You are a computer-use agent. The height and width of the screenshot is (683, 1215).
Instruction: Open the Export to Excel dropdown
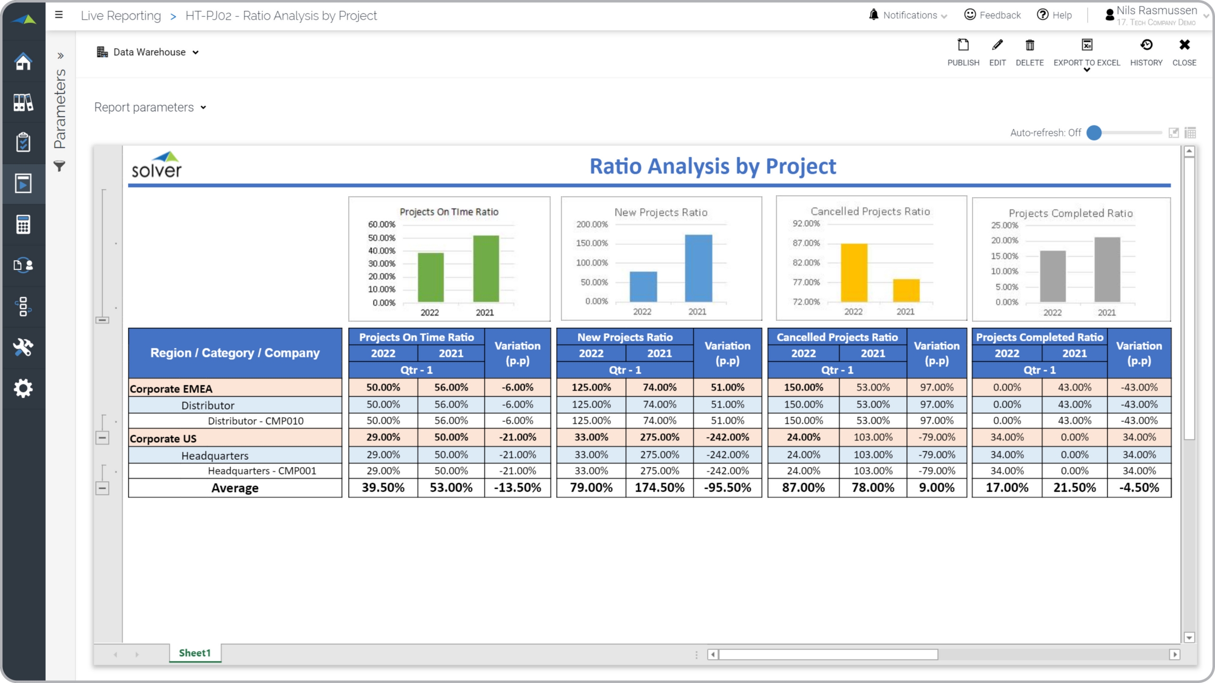1087,70
